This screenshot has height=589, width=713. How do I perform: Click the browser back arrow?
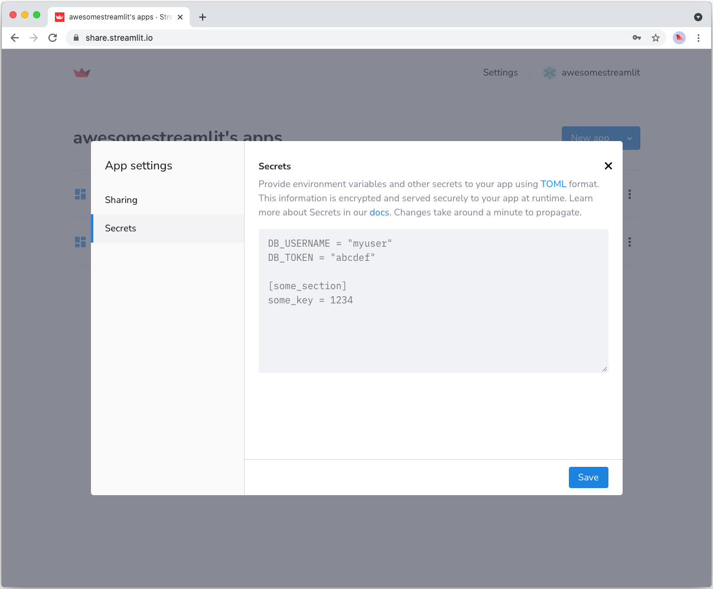click(15, 38)
